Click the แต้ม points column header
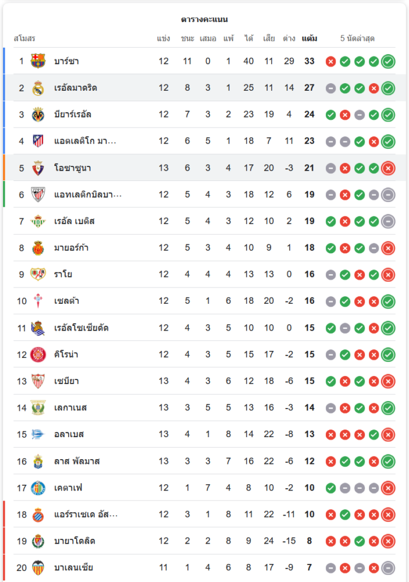This screenshot has height=582, width=409. pos(310,39)
